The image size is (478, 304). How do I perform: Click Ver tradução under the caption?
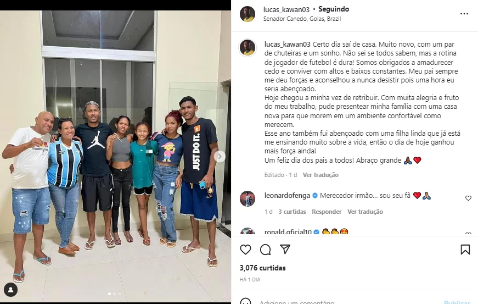tap(320, 175)
